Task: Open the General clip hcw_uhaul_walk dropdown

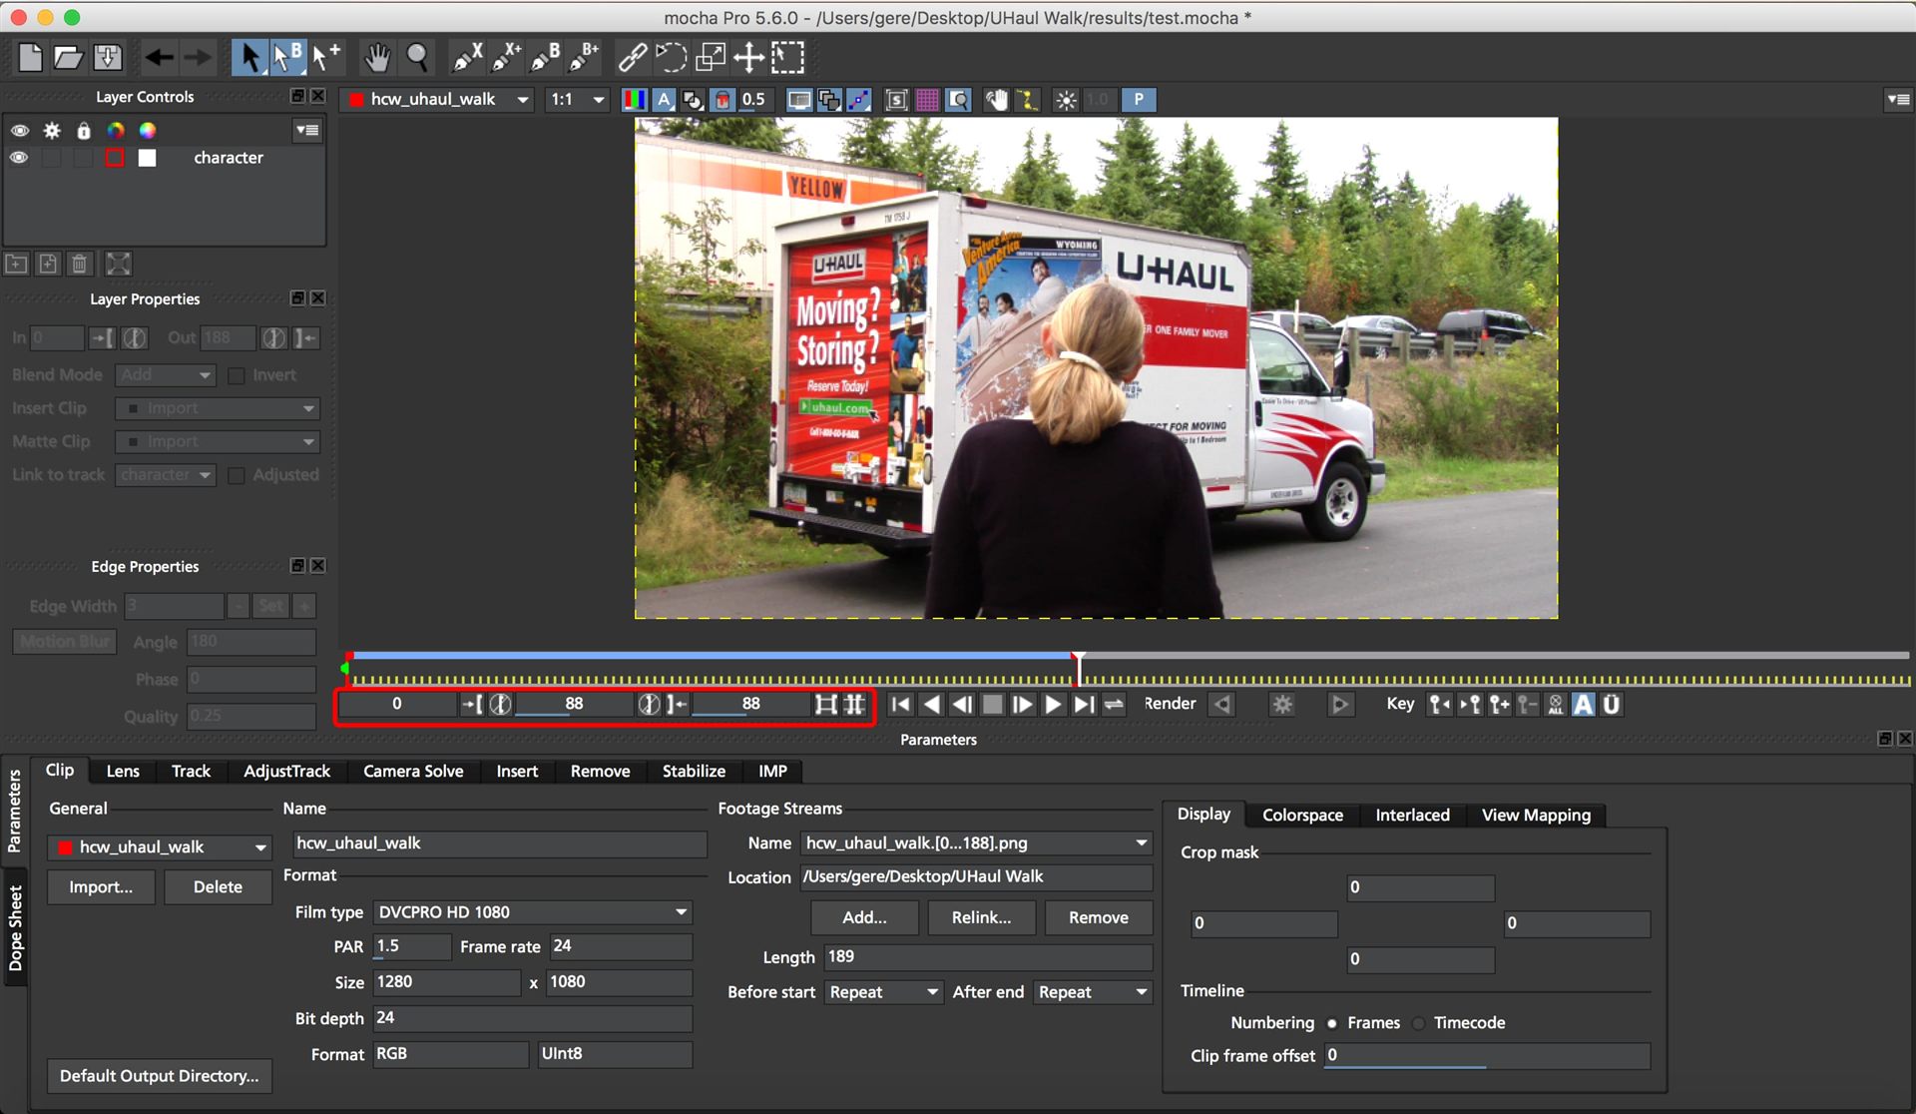Action: tap(160, 847)
